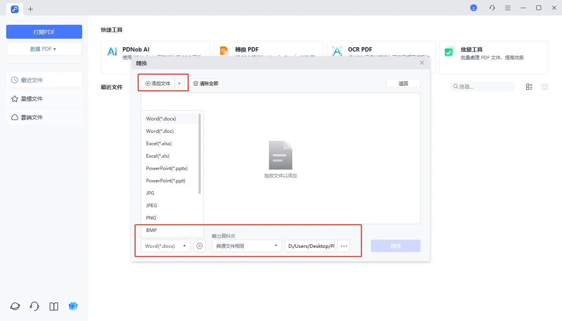Viewport: 562px width, 321px height.
Task: Click the 打開PDF button
Action: point(44,32)
